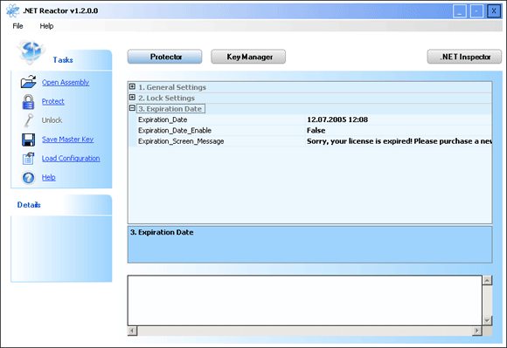Select the 3. Expiration Date category header

tap(170, 109)
